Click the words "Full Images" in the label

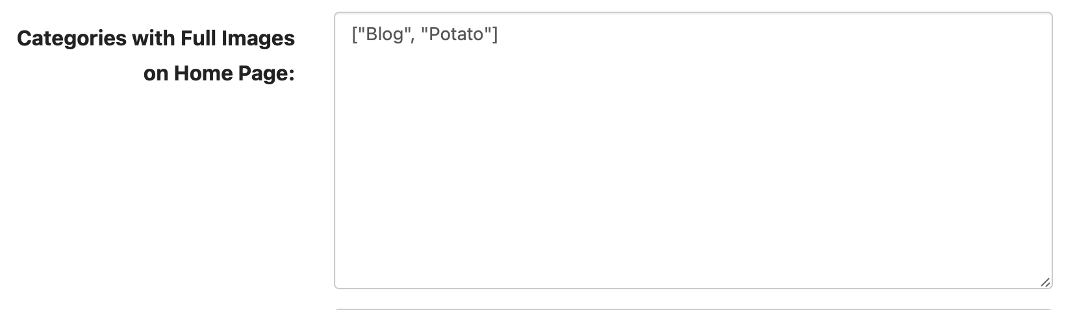point(238,39)
